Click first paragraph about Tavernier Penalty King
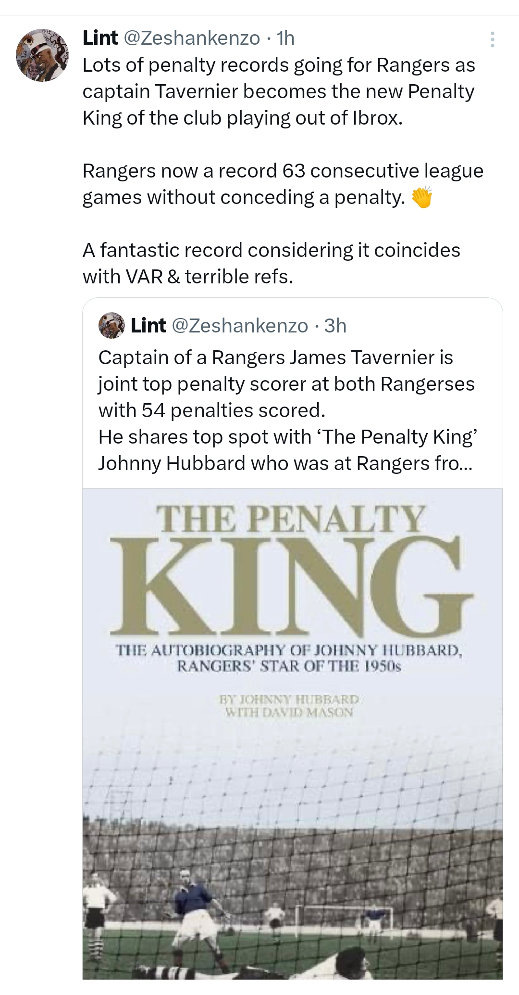 pos(279,91)
